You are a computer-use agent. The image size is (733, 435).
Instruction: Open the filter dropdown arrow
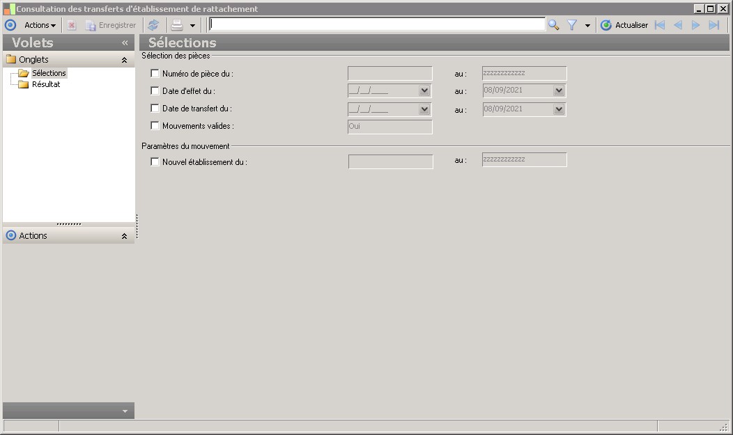coord(587,26)
